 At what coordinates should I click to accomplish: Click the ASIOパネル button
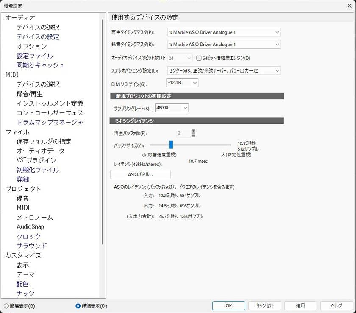(x=140, y=174)
